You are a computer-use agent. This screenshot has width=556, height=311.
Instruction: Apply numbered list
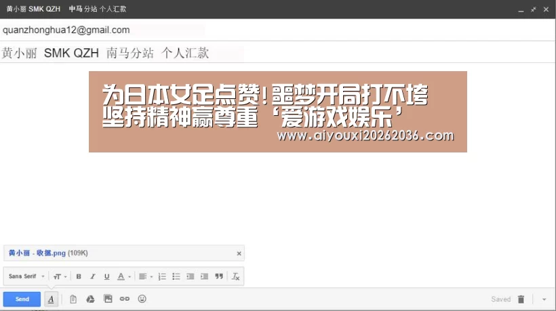point(162,276)
